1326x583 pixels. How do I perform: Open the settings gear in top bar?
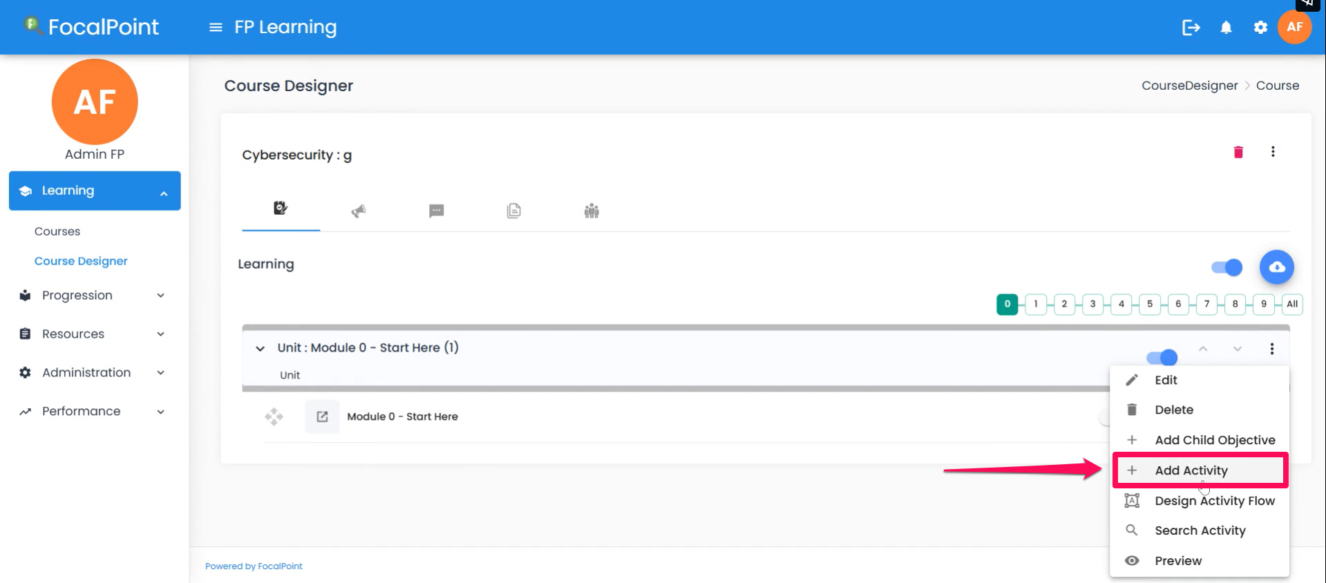point(1260,28)
